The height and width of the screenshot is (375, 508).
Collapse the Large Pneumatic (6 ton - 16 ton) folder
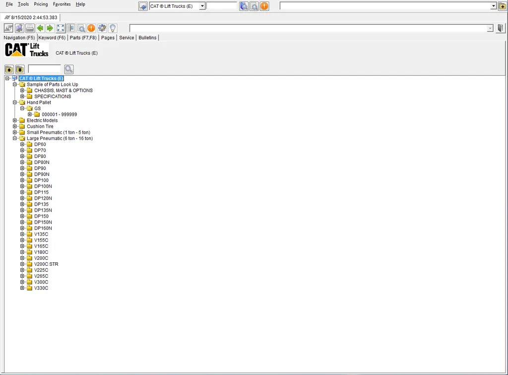coord(14,139)
